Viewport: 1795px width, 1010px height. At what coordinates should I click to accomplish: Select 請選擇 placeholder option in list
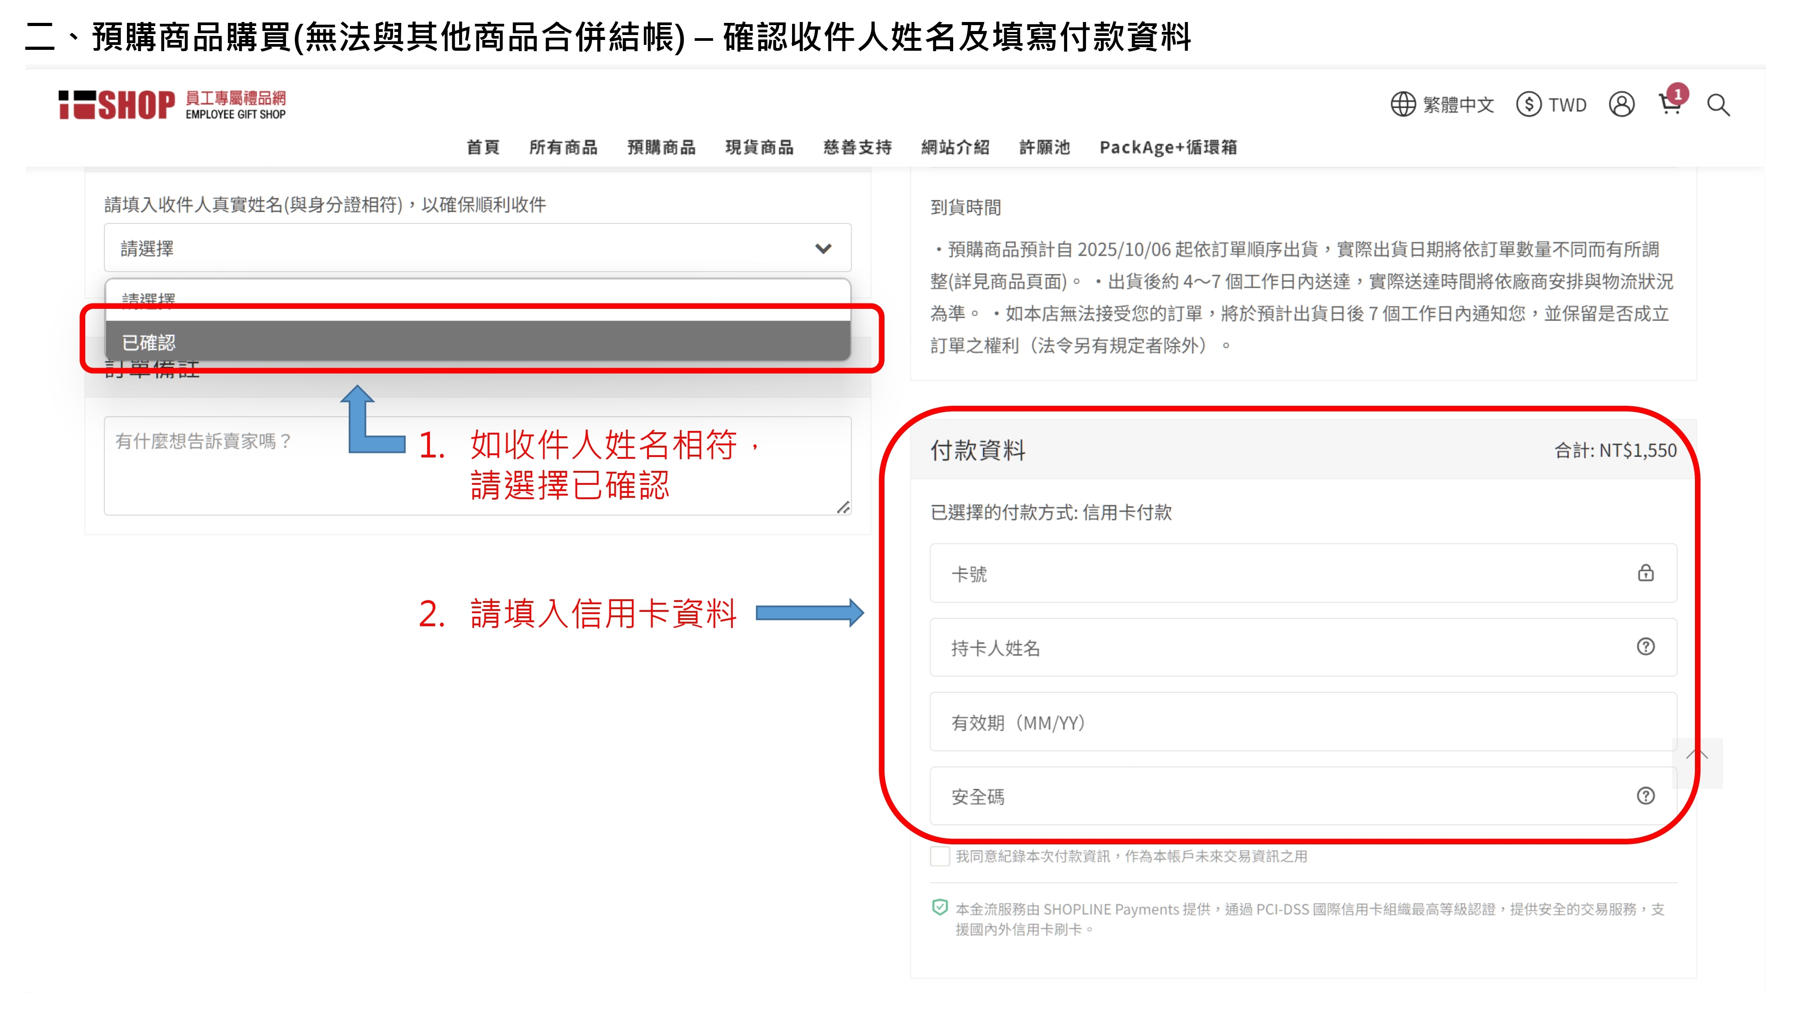[x=478, y=300]
